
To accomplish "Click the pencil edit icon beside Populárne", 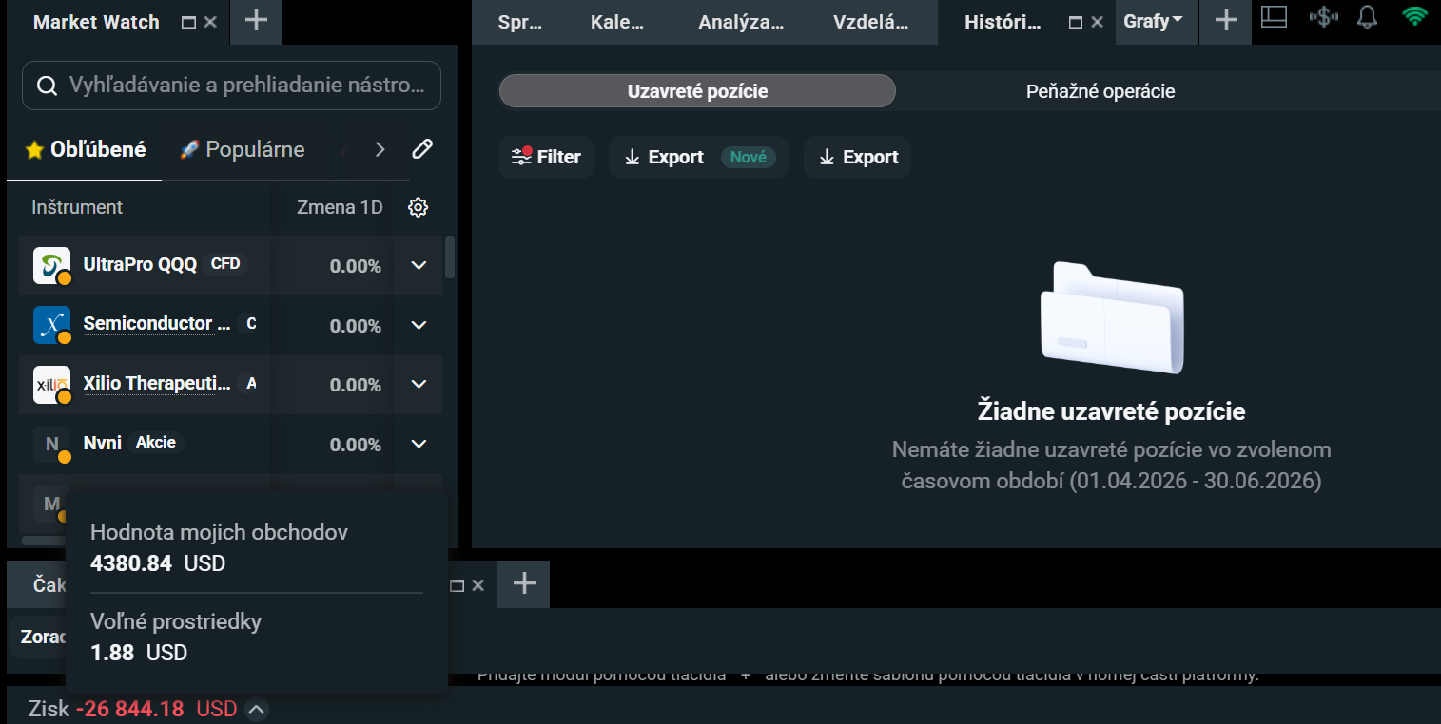I will tap(422, 149).
